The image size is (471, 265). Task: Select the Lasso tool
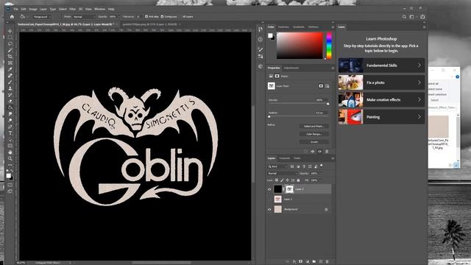pyautogui.click(x=10, y=44)
